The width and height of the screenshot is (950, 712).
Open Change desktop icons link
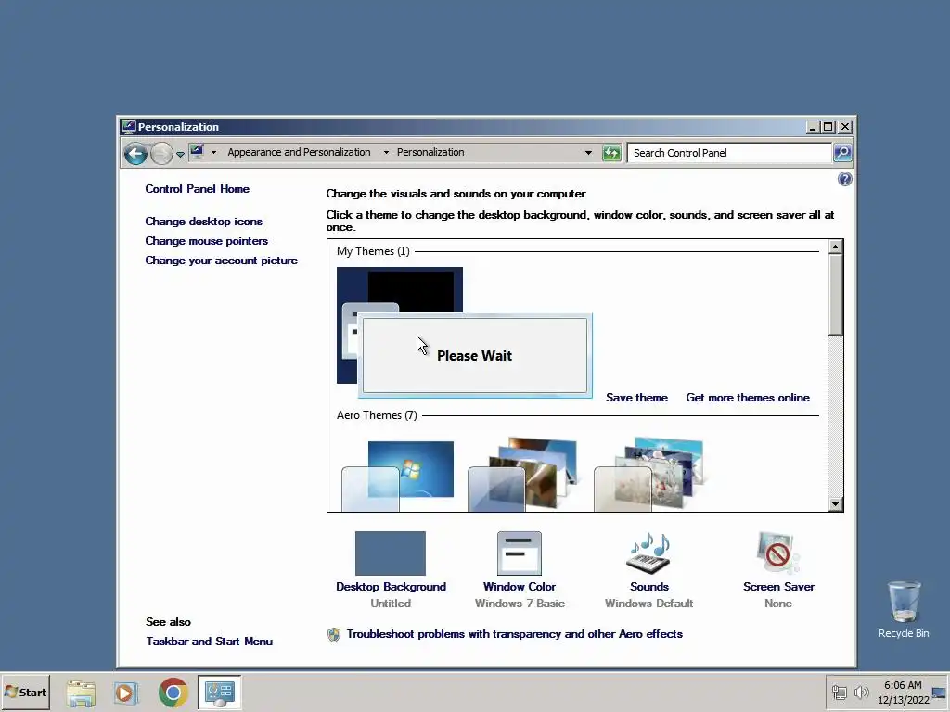pos(203,222)
